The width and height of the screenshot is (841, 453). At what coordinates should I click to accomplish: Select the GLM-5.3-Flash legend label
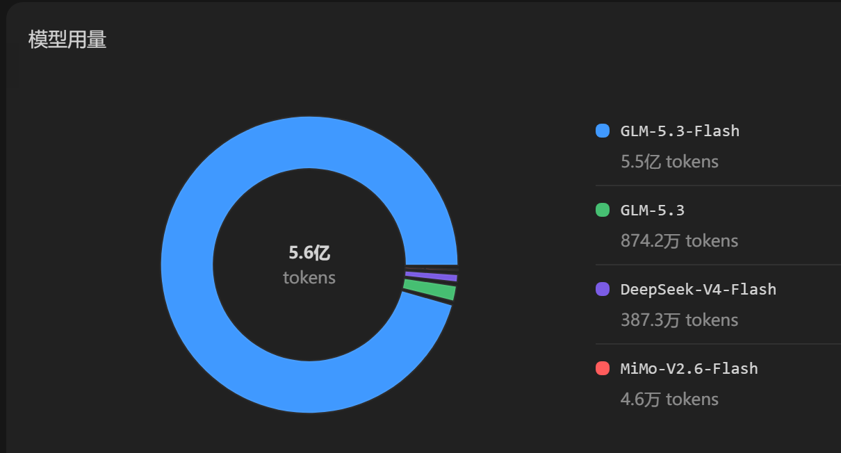tap(680, 131)
